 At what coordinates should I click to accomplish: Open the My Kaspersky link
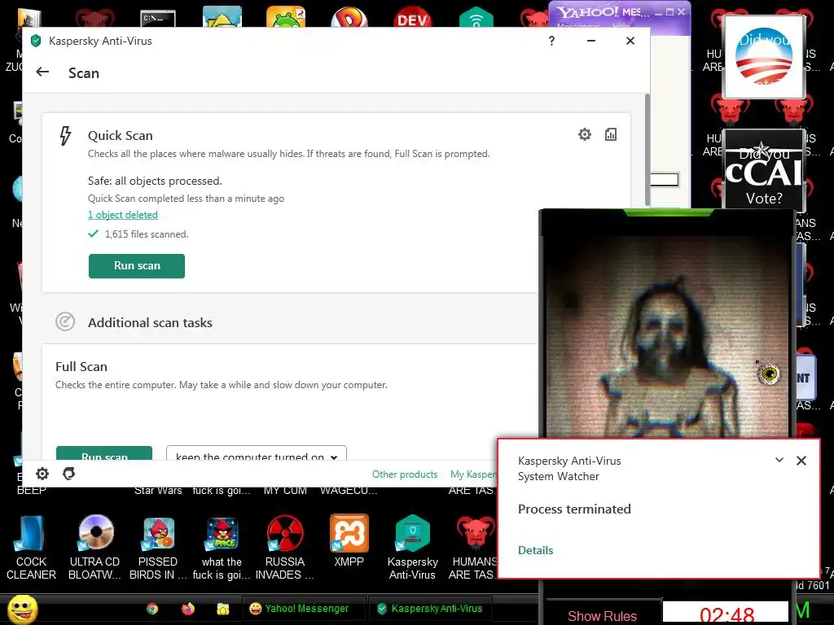click(x=473, y=474)
